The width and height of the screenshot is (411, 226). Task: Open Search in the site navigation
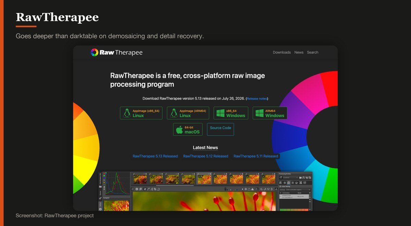tap(313, 52)
